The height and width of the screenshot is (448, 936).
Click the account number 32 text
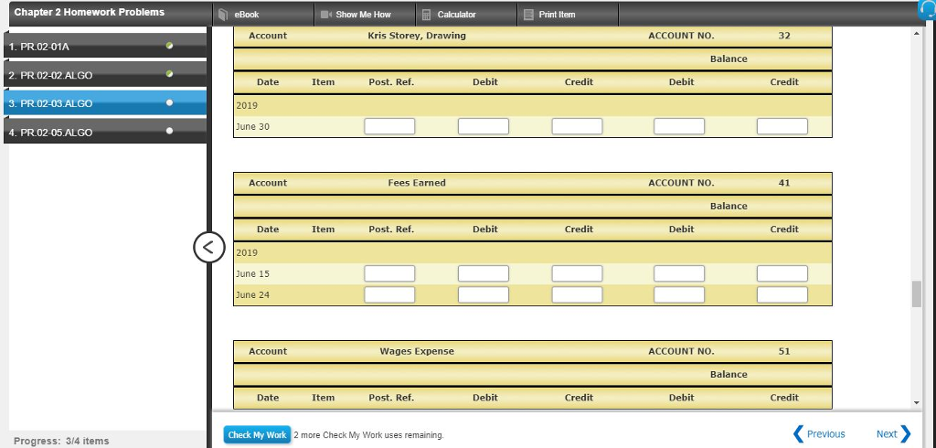tap(783, 36)
